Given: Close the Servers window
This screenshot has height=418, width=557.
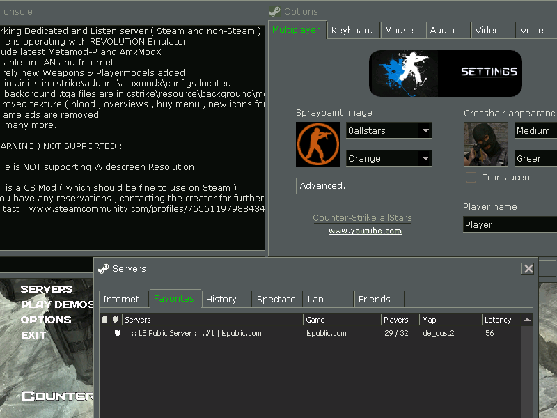Looking at the screenshot, I should pyautogui.click(x=528, y=268).
